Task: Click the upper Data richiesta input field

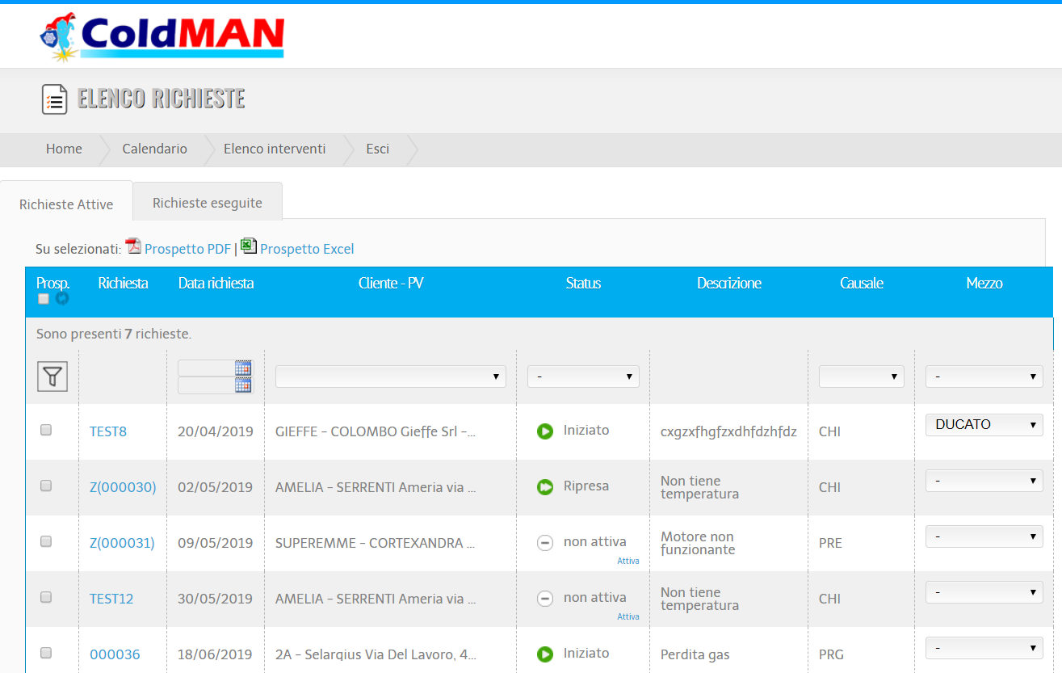Action: (x=206, y=368)
